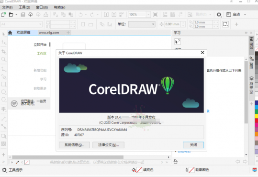The image size is (258, 177).
Task: Click the home icon on welcome tab
Action: pyautogui.click(x=10, y=33)
